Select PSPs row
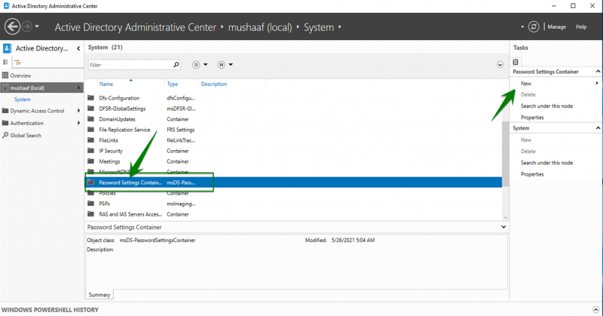The height and width of the screenshot is (316, 603). click(x=293, y=204)
